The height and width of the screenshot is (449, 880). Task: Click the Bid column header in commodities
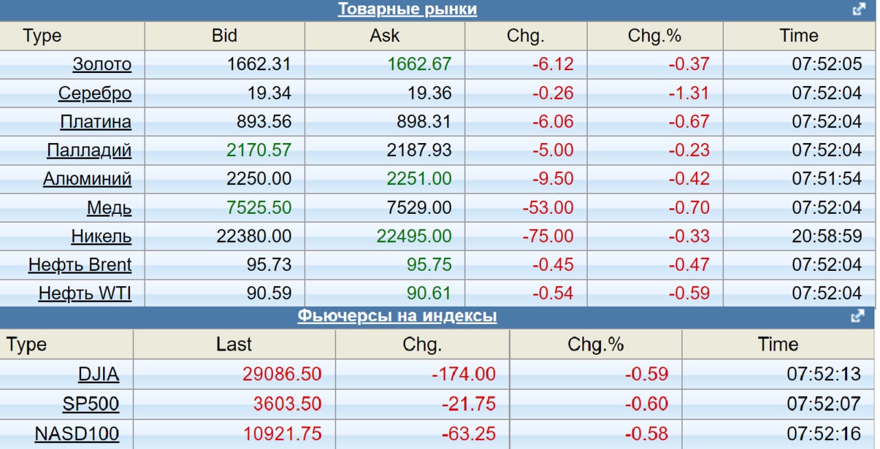pyautogui.click(x=224, y=36)
